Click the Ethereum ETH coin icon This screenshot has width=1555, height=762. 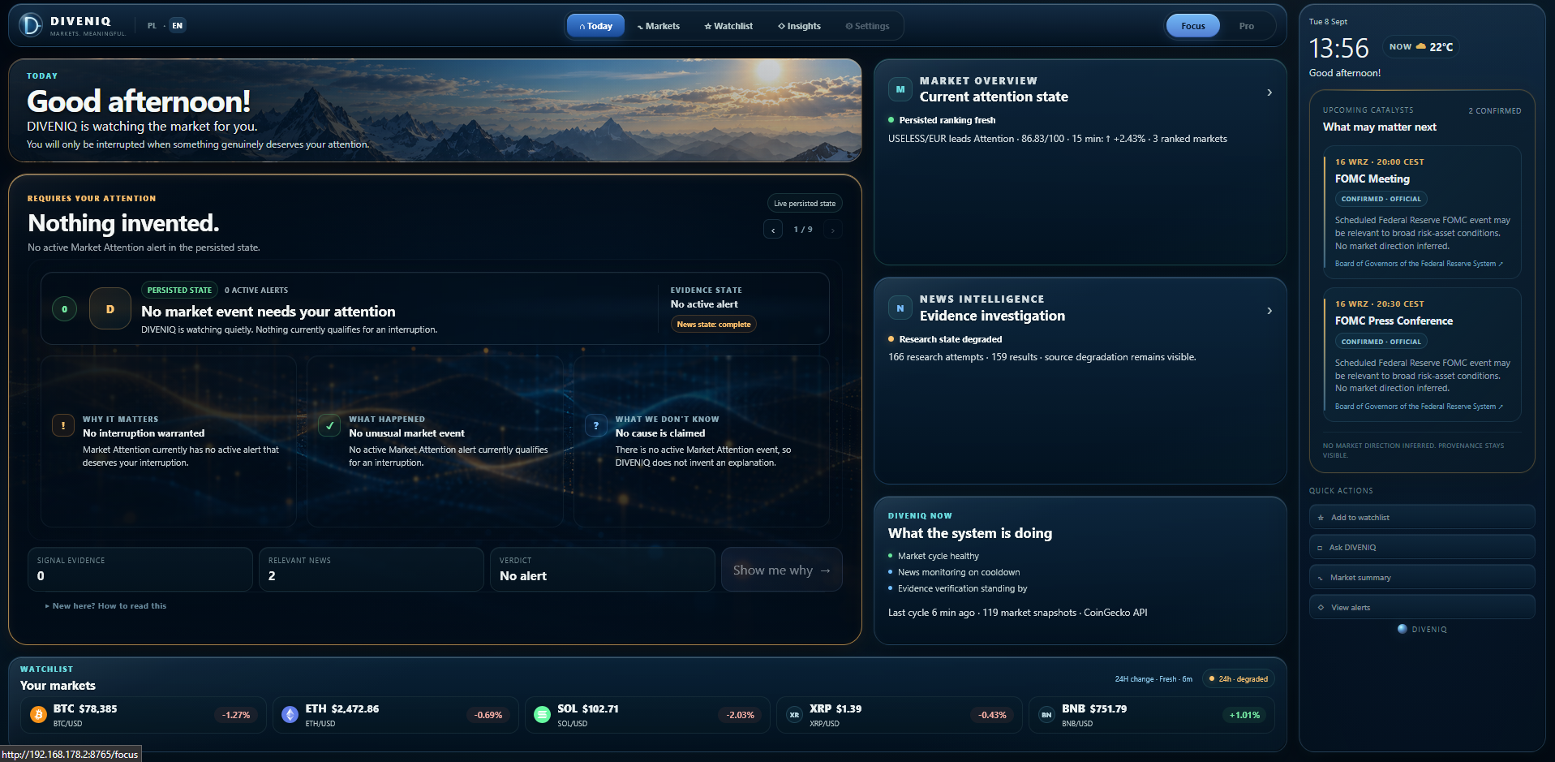tap(290, 714)
